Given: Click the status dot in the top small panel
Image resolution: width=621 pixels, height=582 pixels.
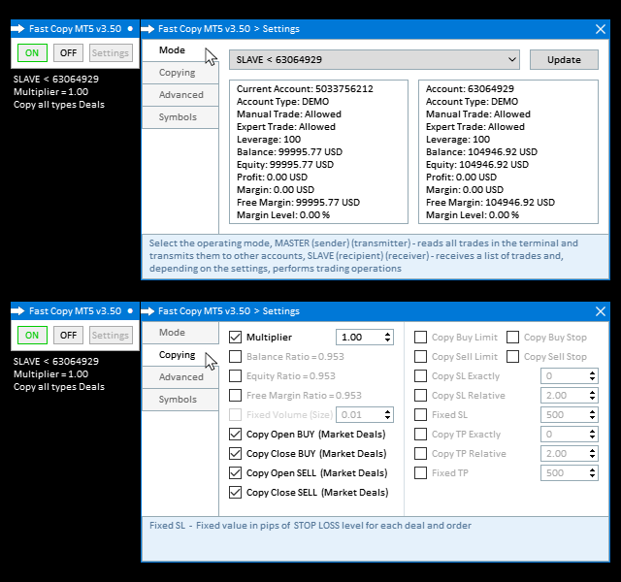Looking at the screenshot, I should click(130, 29).
